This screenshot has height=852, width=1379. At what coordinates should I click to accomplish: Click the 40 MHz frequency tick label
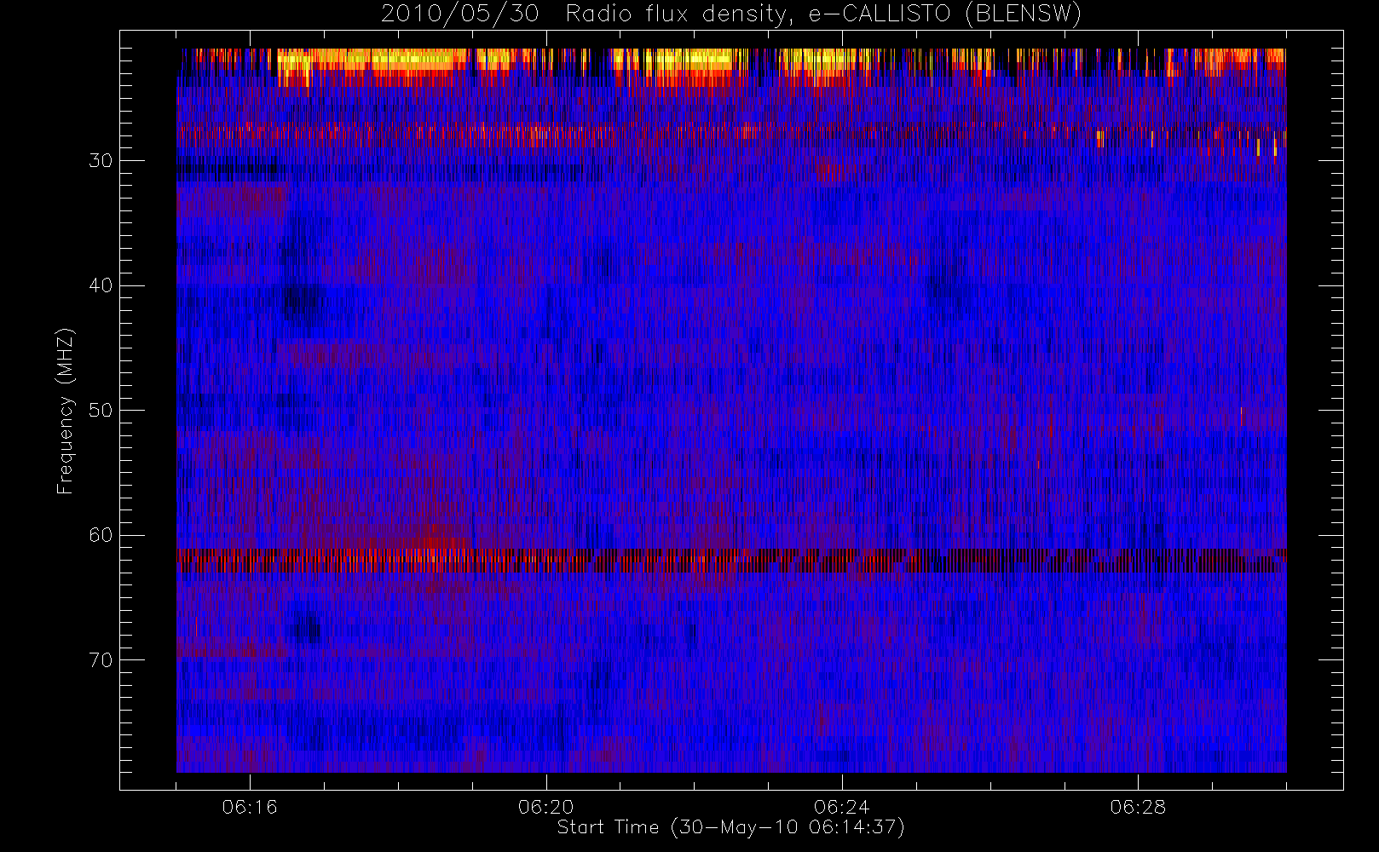pos(101,285)
